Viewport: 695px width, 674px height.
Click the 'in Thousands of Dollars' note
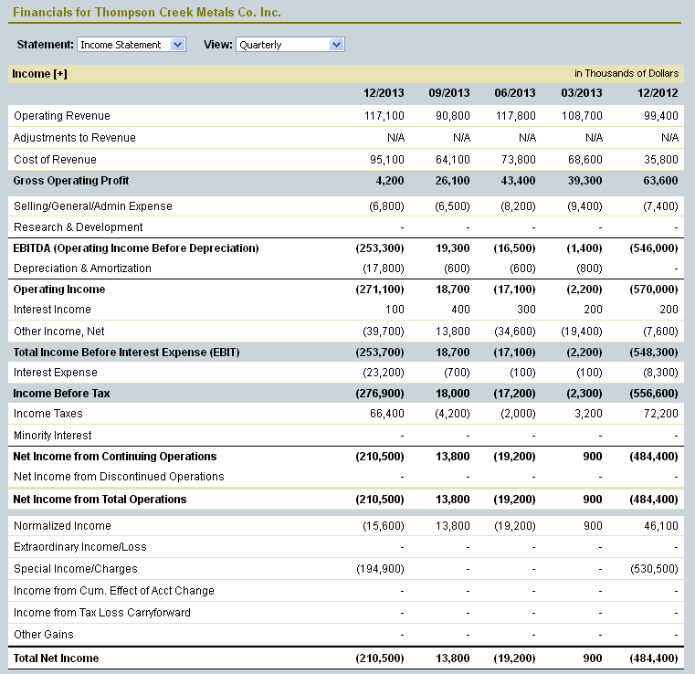click(x=627, y=74)
